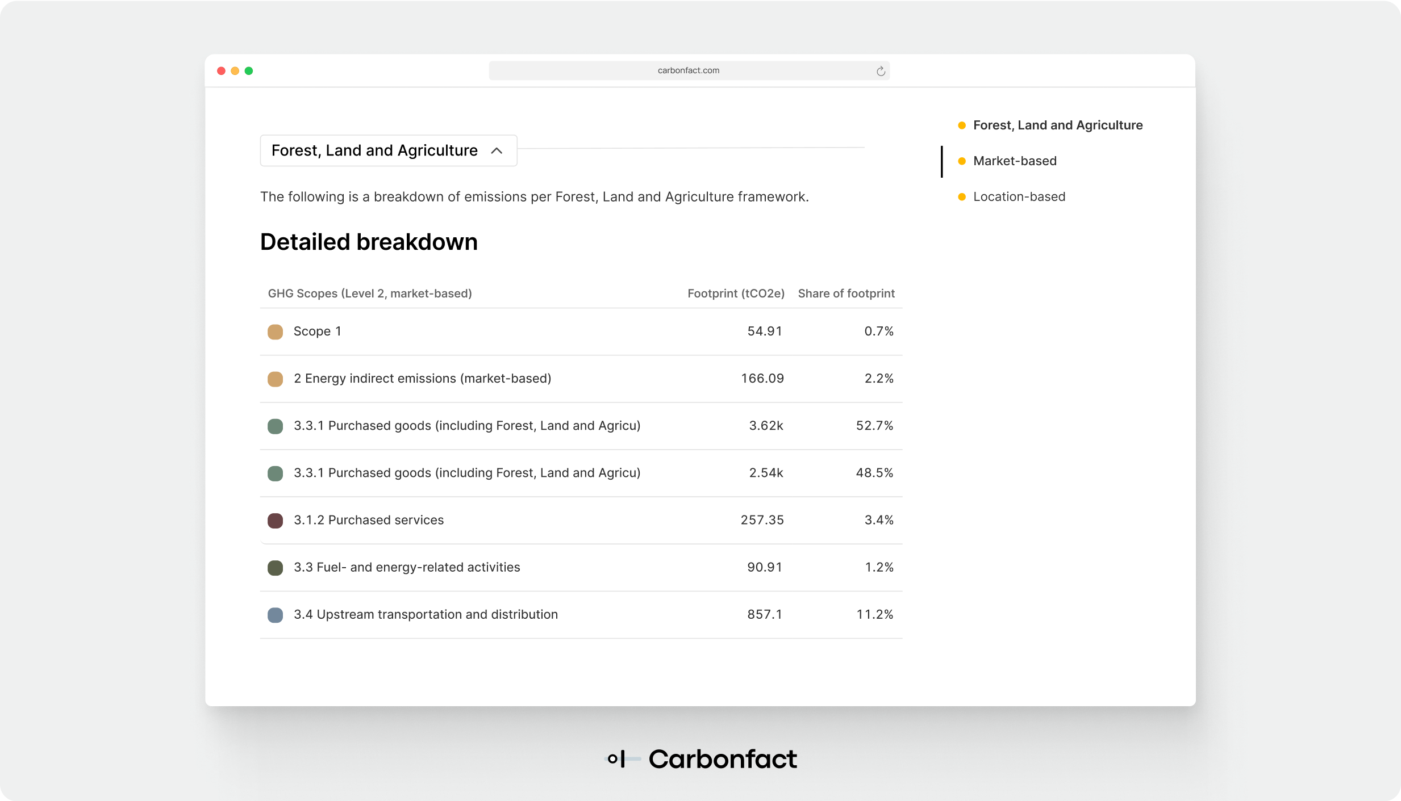1401x801 pixels.
Task: Click the carbonfact.com address bar
Action: point(687,70)
